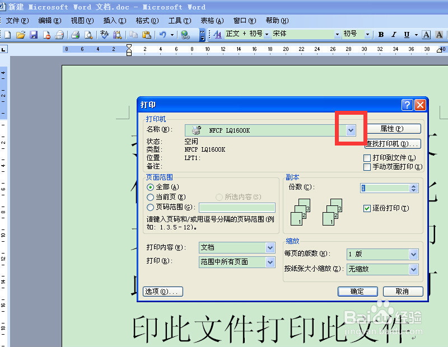This screenshot has height=347, width=448.
Task: Enable 手动双面打印 checkbox
Action: (367, 167)
